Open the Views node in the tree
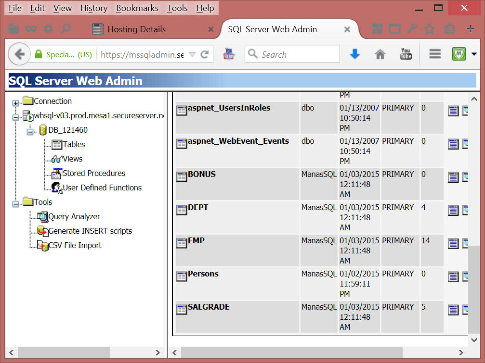The height and width of the screenshot is (363, 485). click(72, 159)
